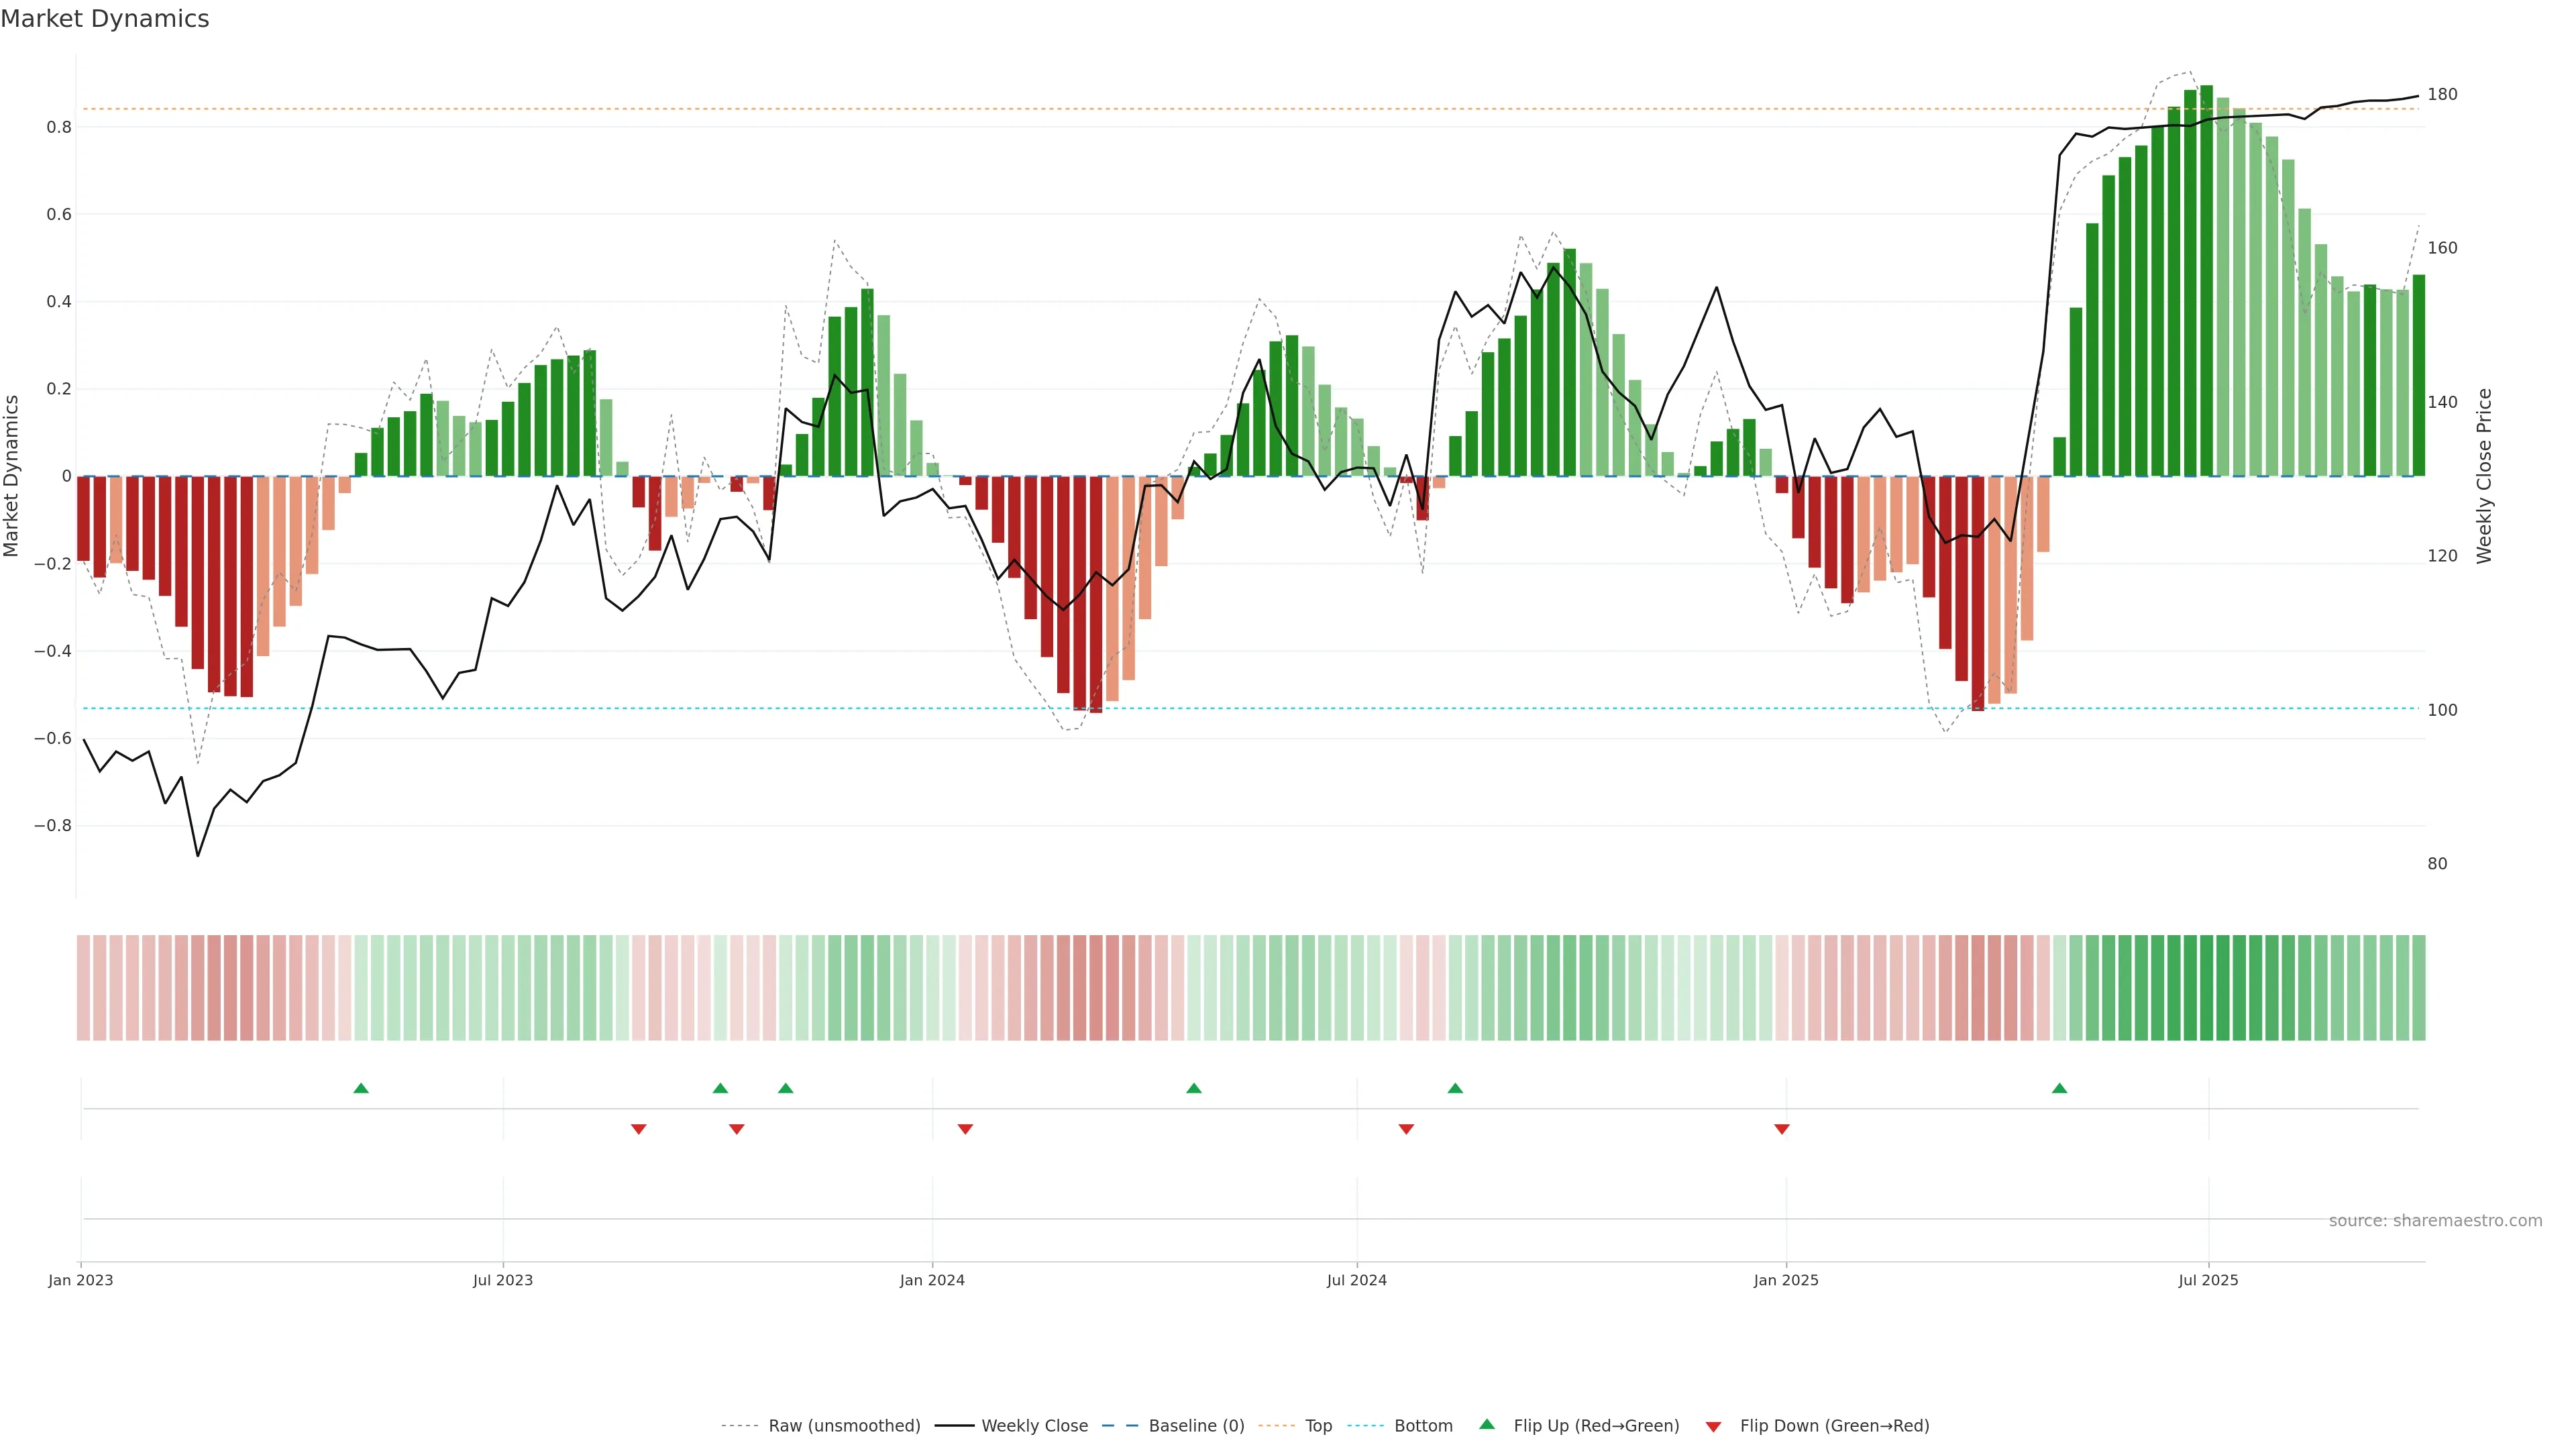Click the Jan 2025 x-axis label
This screenshot has height=1449, width=2576.
(x=1785, y=1280)
